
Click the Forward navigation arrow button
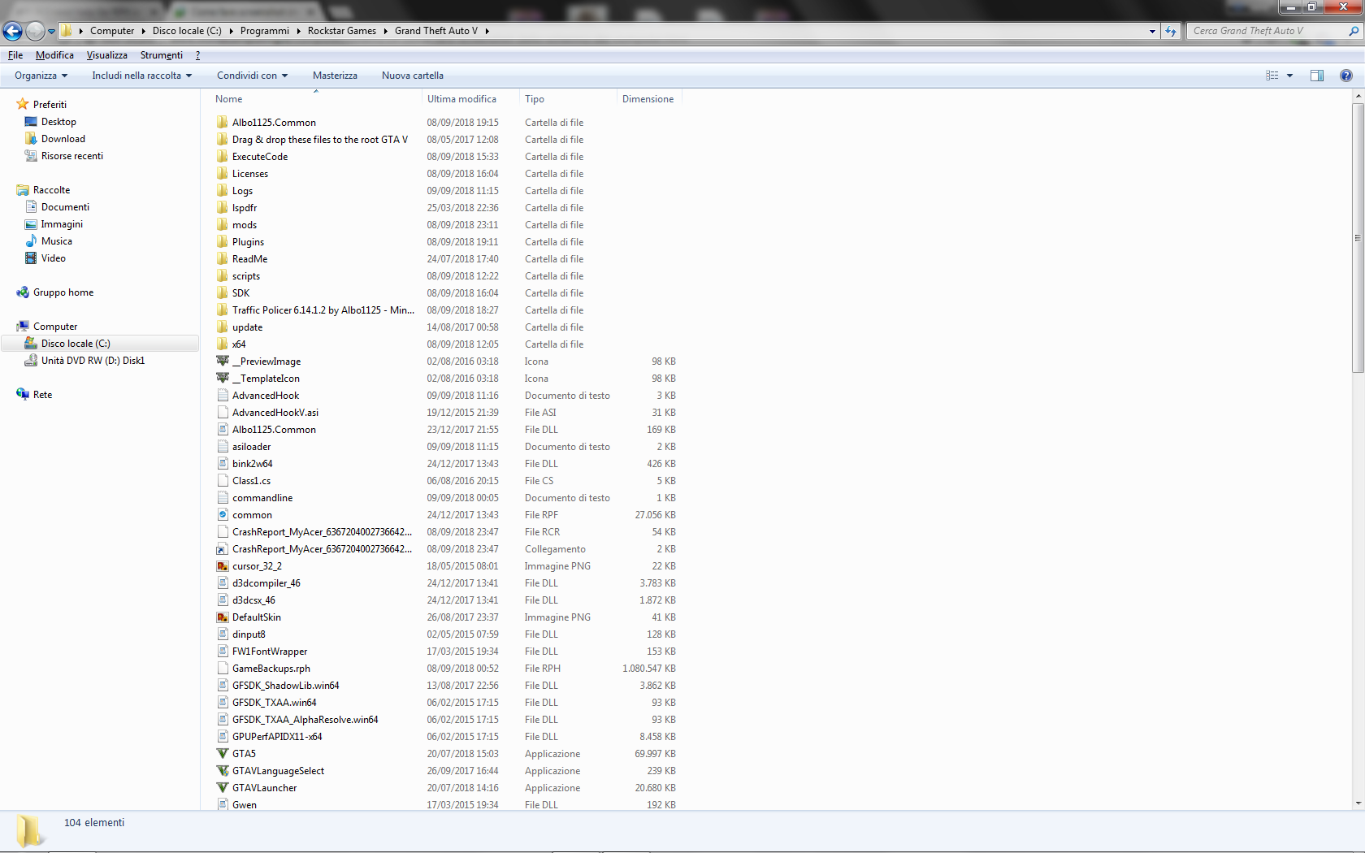pos(35,31)
